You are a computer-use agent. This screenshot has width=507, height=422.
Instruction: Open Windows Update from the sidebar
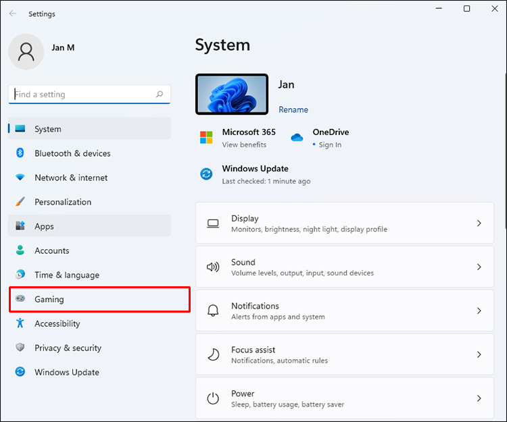(89, 372)
